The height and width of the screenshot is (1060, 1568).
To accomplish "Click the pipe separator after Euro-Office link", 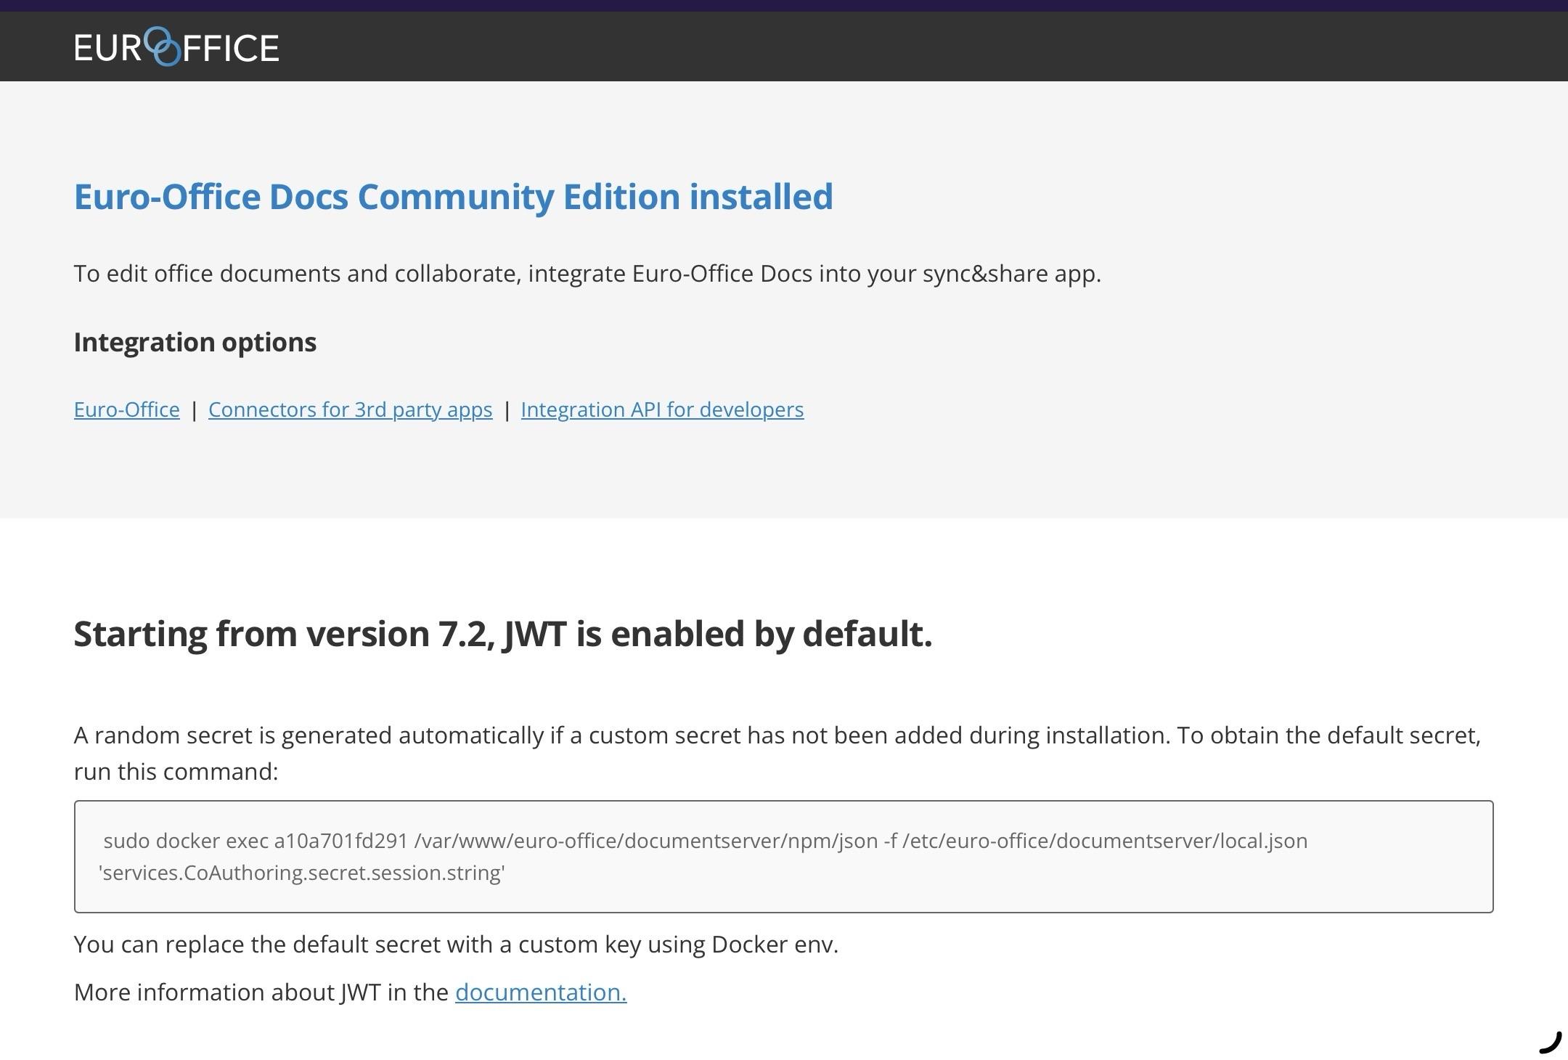I will [x=194, y=410].
